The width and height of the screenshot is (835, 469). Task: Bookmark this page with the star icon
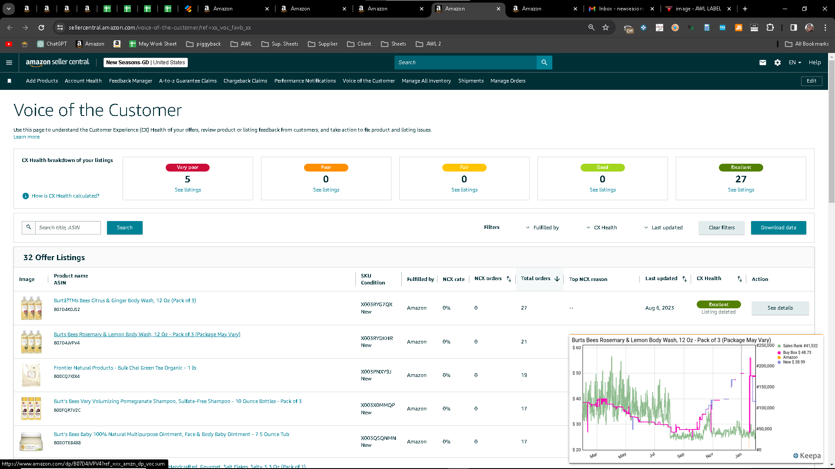click(x=605, y=27)
